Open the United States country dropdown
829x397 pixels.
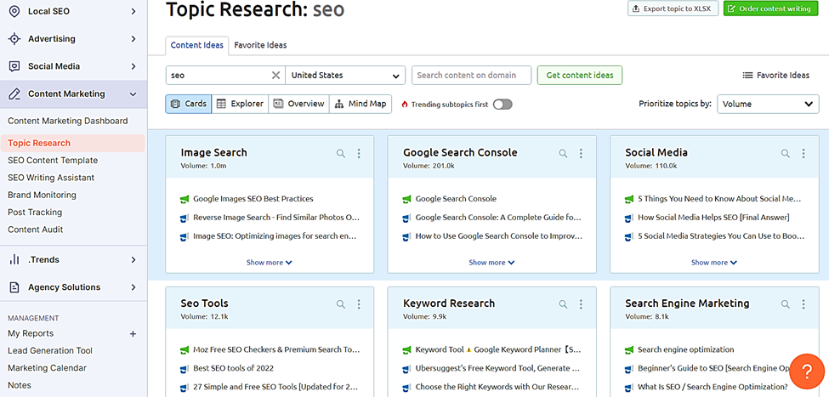[x=345, y=75]
